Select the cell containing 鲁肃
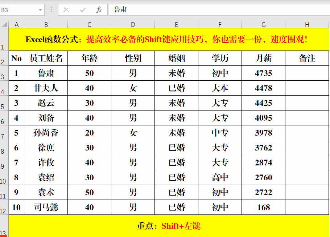330x237 pixels. coord(46,73)
